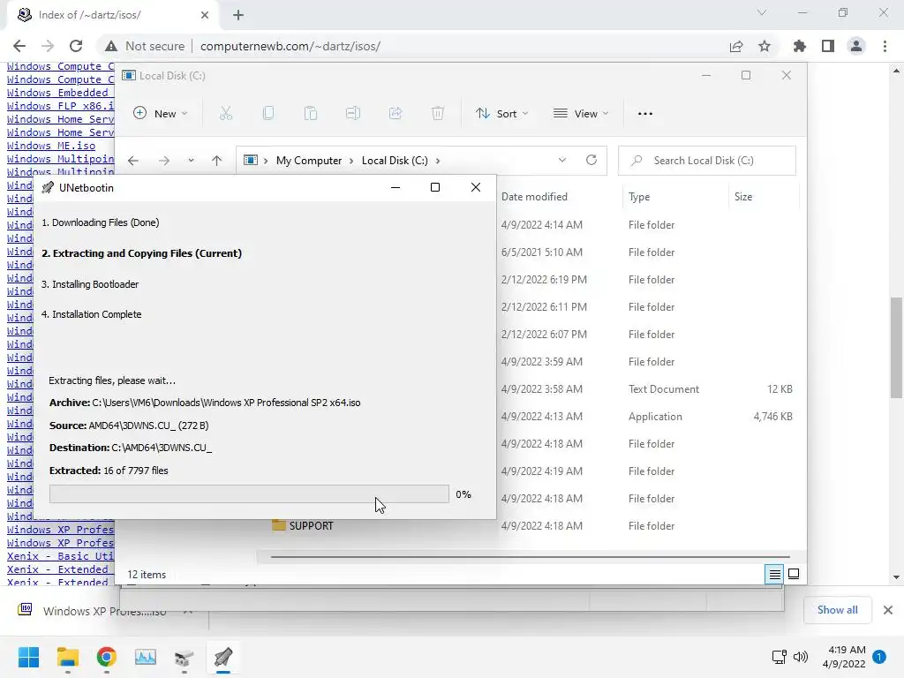Click the Explorer horizontal scrollbar
The image size is (904, 678).
click(530, 557)
